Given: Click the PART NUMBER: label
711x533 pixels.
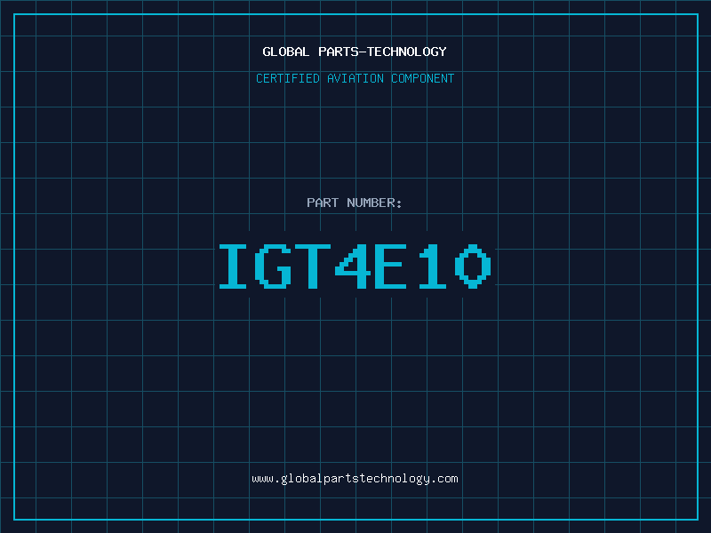Looking at the screenshot, I should pos(354,203).
